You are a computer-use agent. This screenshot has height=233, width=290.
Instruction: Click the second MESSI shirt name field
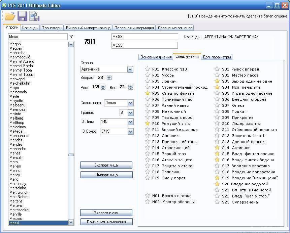click(144, 45)
